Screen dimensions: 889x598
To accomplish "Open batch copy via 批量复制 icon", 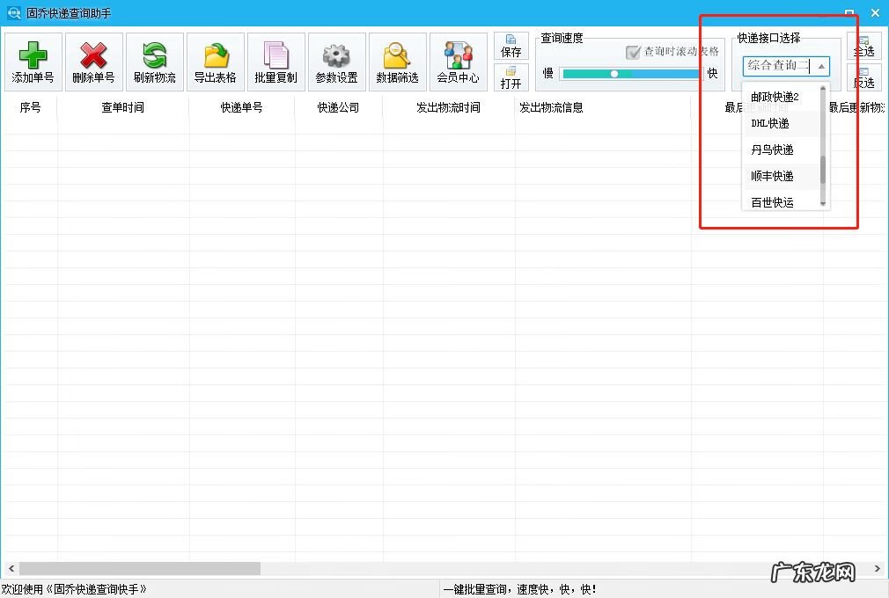I will click(x=276, y=62).
